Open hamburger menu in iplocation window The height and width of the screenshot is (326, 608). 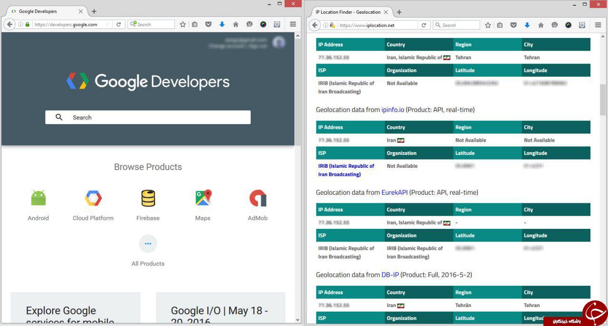598,25
